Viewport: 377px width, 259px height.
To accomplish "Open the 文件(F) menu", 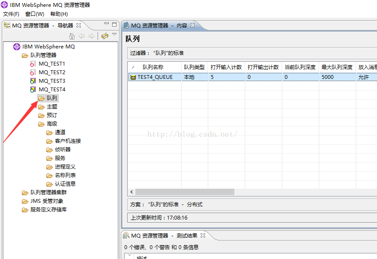I will 11,14.
